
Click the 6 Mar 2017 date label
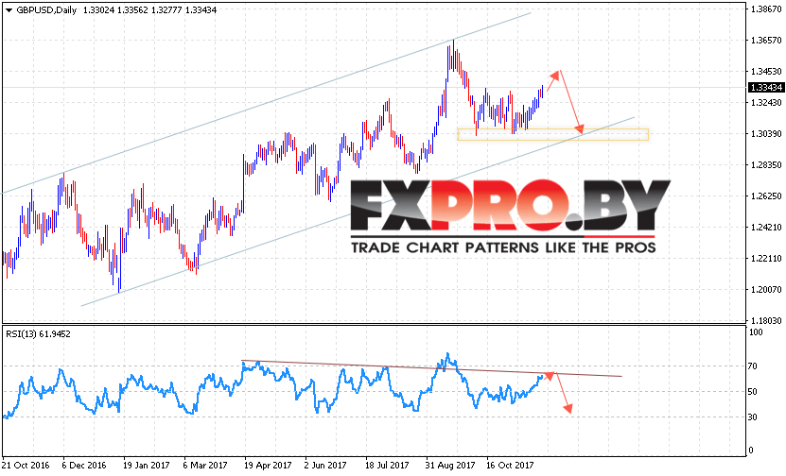point(205,466)
